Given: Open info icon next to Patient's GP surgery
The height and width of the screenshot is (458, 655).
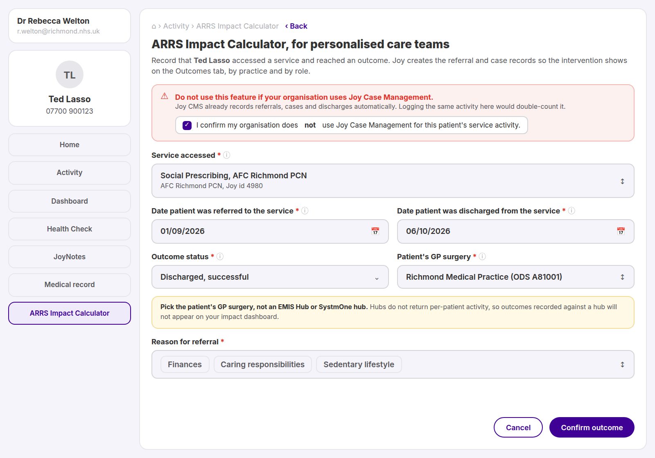Looking at the screenshot, I should coord(482,256).
